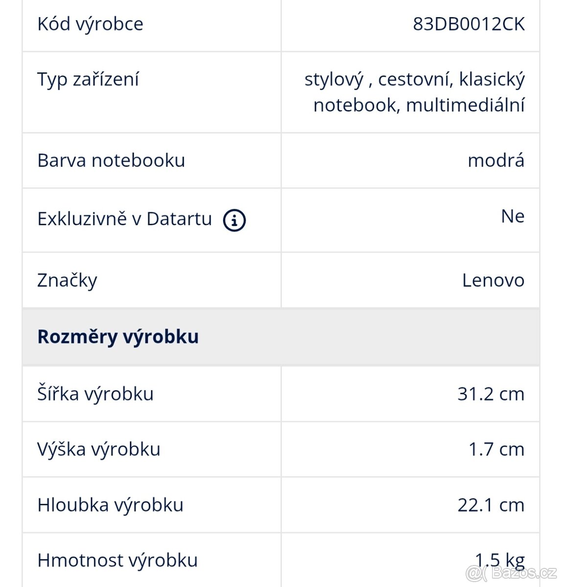
Task: Select the modrá color value
Action: (495, 160)
